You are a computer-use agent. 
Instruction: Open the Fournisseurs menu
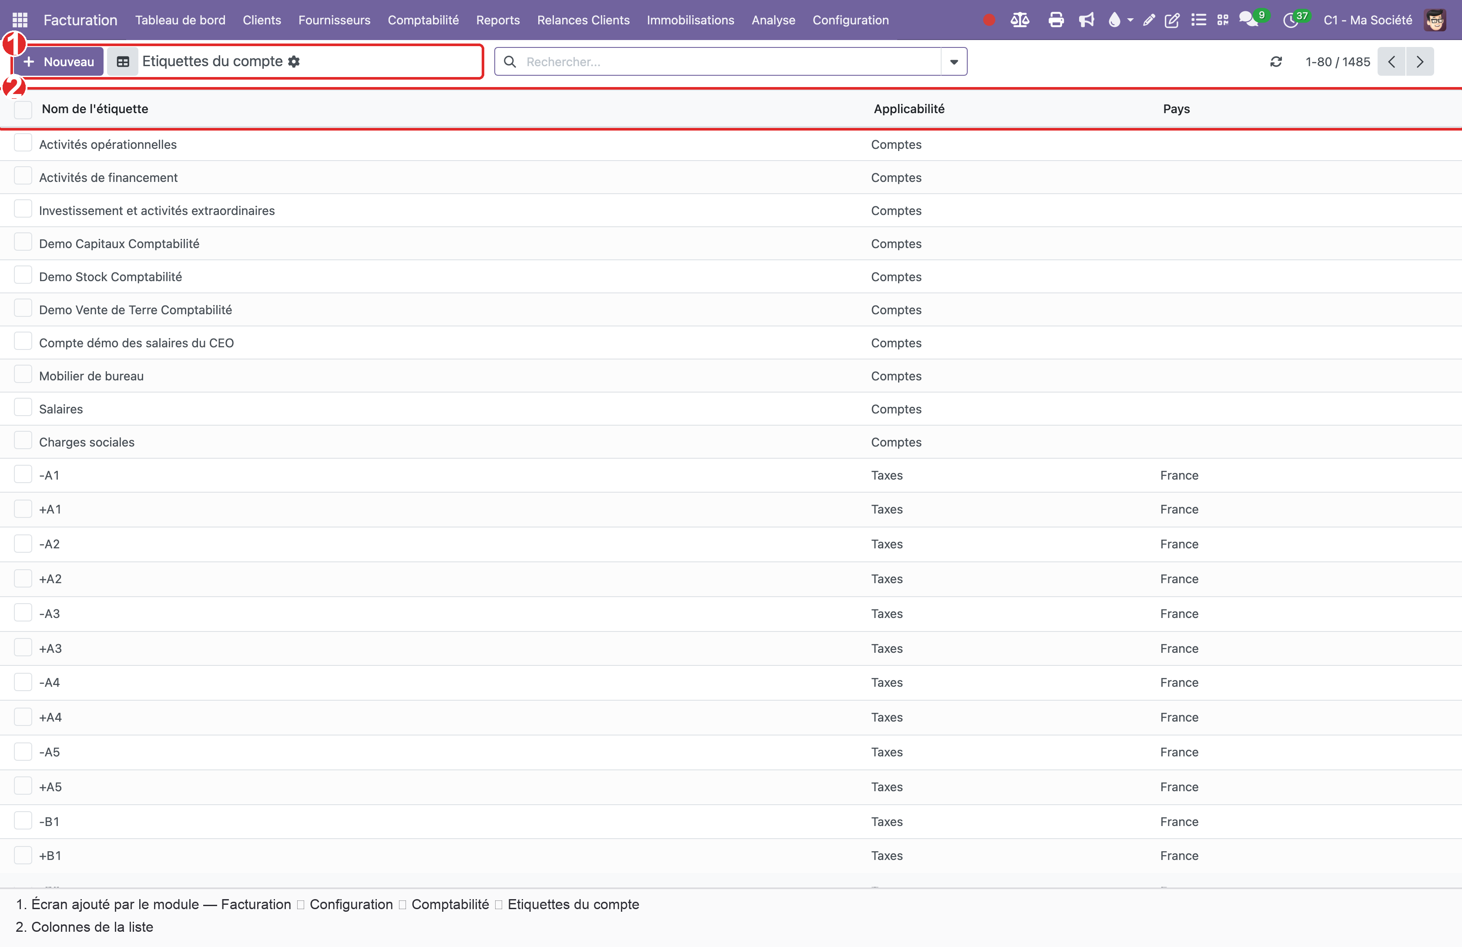coord(334,20)
